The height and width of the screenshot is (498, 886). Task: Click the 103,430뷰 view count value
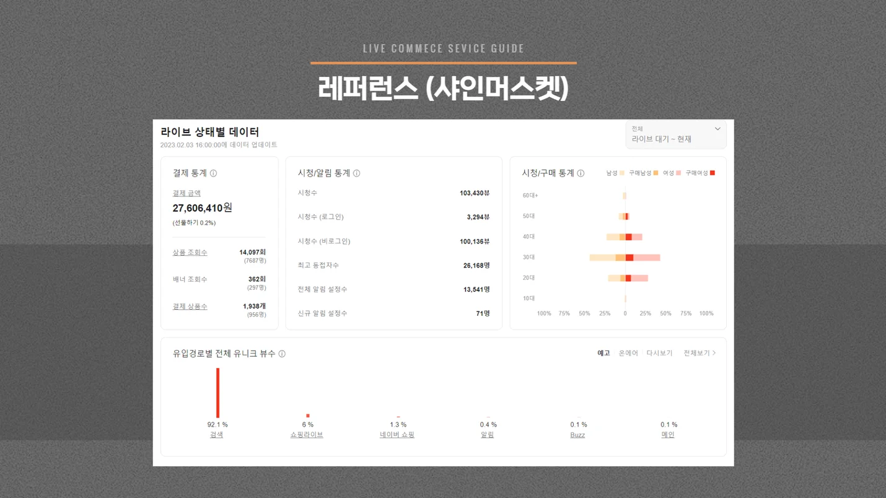coord(475,193)
